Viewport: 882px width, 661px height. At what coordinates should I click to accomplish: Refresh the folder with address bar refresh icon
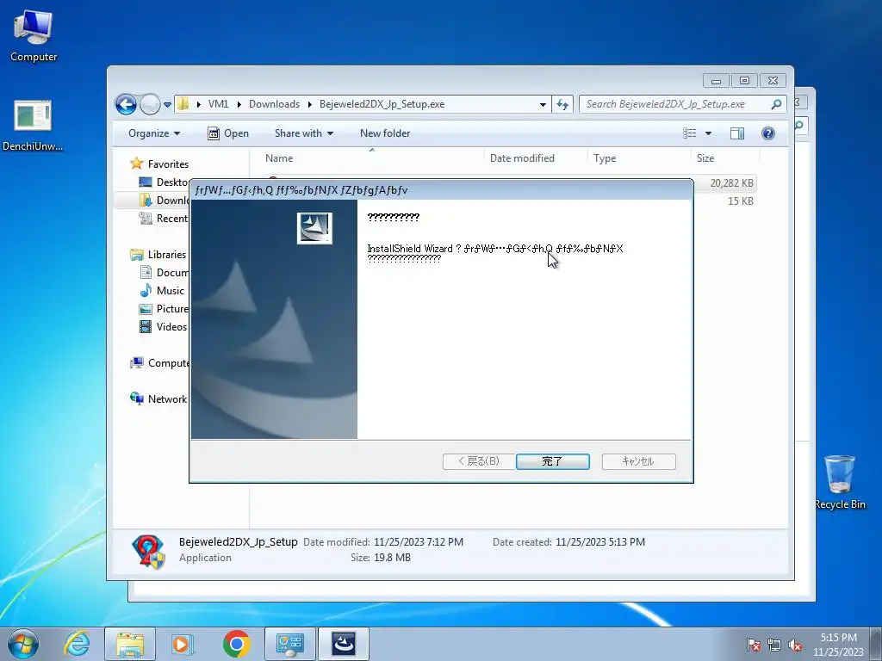click(x=562, y=104)
